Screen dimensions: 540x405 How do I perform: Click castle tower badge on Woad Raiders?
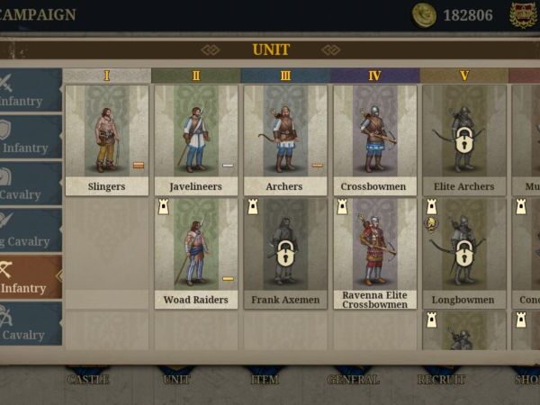pyautogui.click(x=164, y=207)
